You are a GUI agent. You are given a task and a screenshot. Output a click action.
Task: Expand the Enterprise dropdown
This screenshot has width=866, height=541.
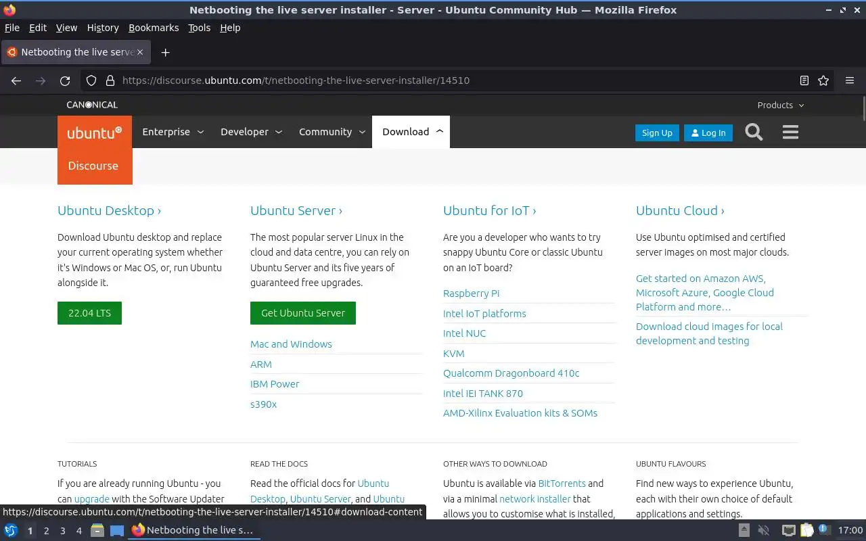point(173,132)
